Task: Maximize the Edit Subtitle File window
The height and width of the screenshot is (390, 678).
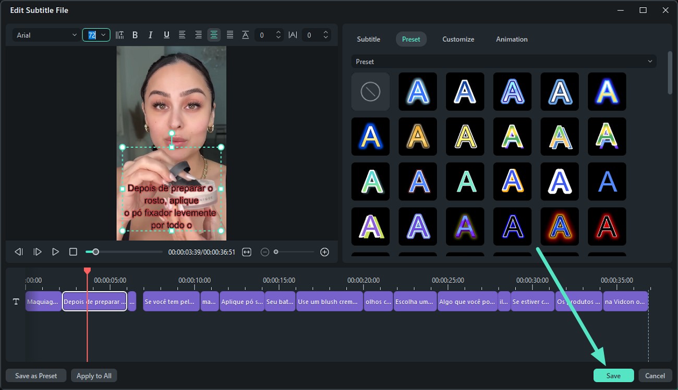Action: (643, 10)
